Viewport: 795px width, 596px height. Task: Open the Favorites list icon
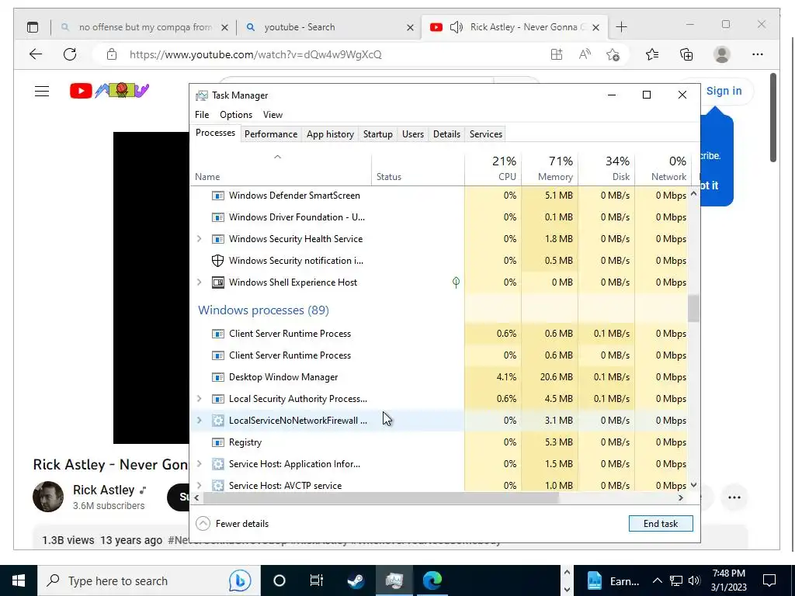(652, 54)
